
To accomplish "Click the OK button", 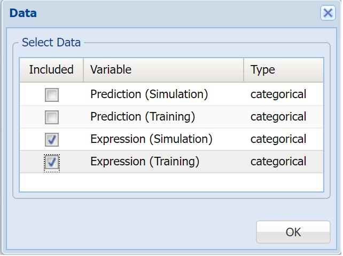I will (293, 232).
